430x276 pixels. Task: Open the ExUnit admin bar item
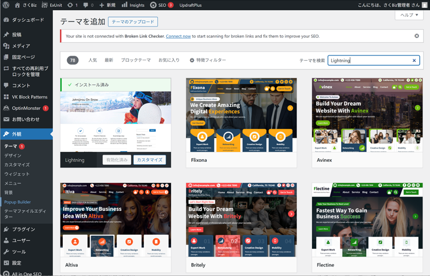pos(52,5)
